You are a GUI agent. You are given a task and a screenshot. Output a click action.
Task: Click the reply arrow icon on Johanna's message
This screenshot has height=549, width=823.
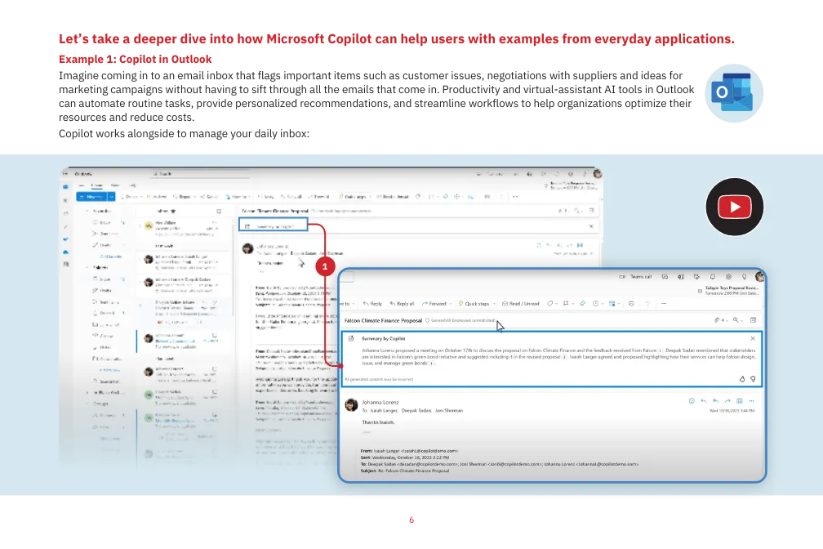click(x=703, y=401)
